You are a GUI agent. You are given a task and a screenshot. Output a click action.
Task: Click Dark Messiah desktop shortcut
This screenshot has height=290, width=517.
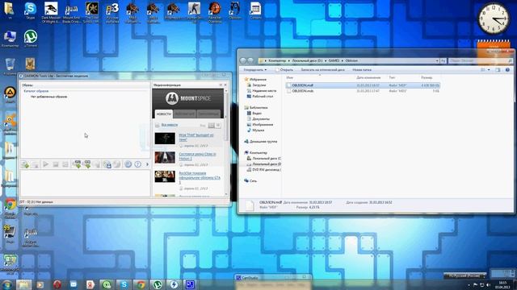click(x=51, y=13)
